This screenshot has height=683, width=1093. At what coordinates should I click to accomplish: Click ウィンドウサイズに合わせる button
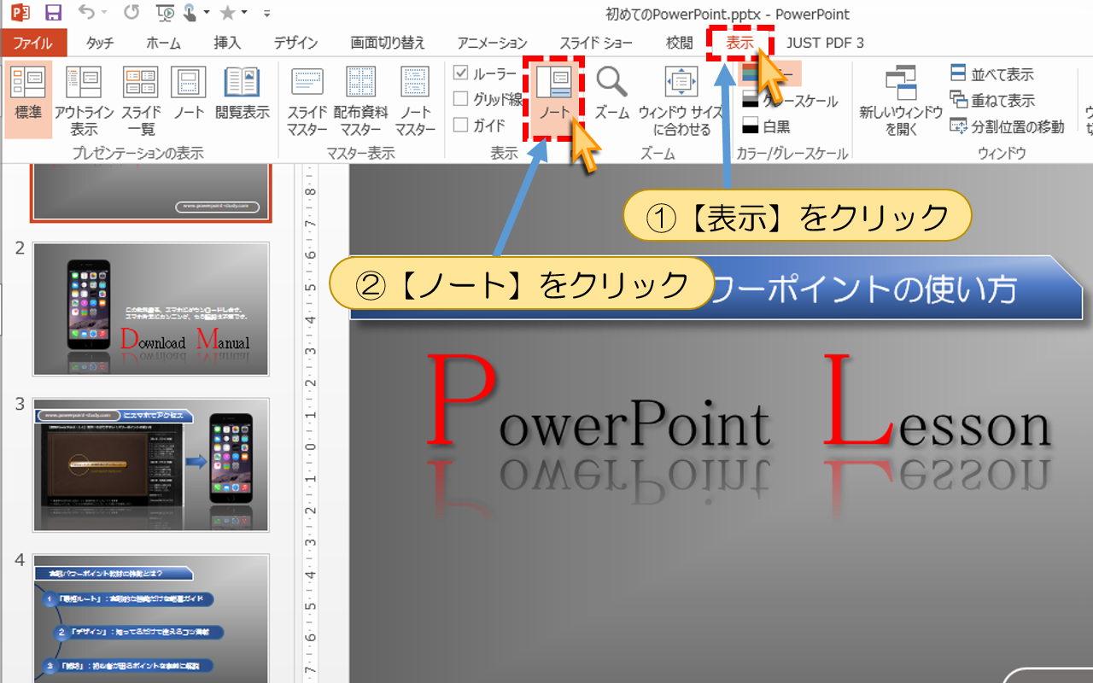(681, 99)
